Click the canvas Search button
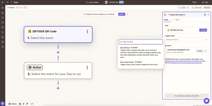Screen dimensions: 212x106 (x=11, y=8)
